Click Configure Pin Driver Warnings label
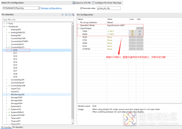Screen dimensions: 182x129 (x=108, y=3)
